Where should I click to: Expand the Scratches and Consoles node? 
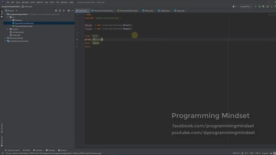click(x=5, y=41)
